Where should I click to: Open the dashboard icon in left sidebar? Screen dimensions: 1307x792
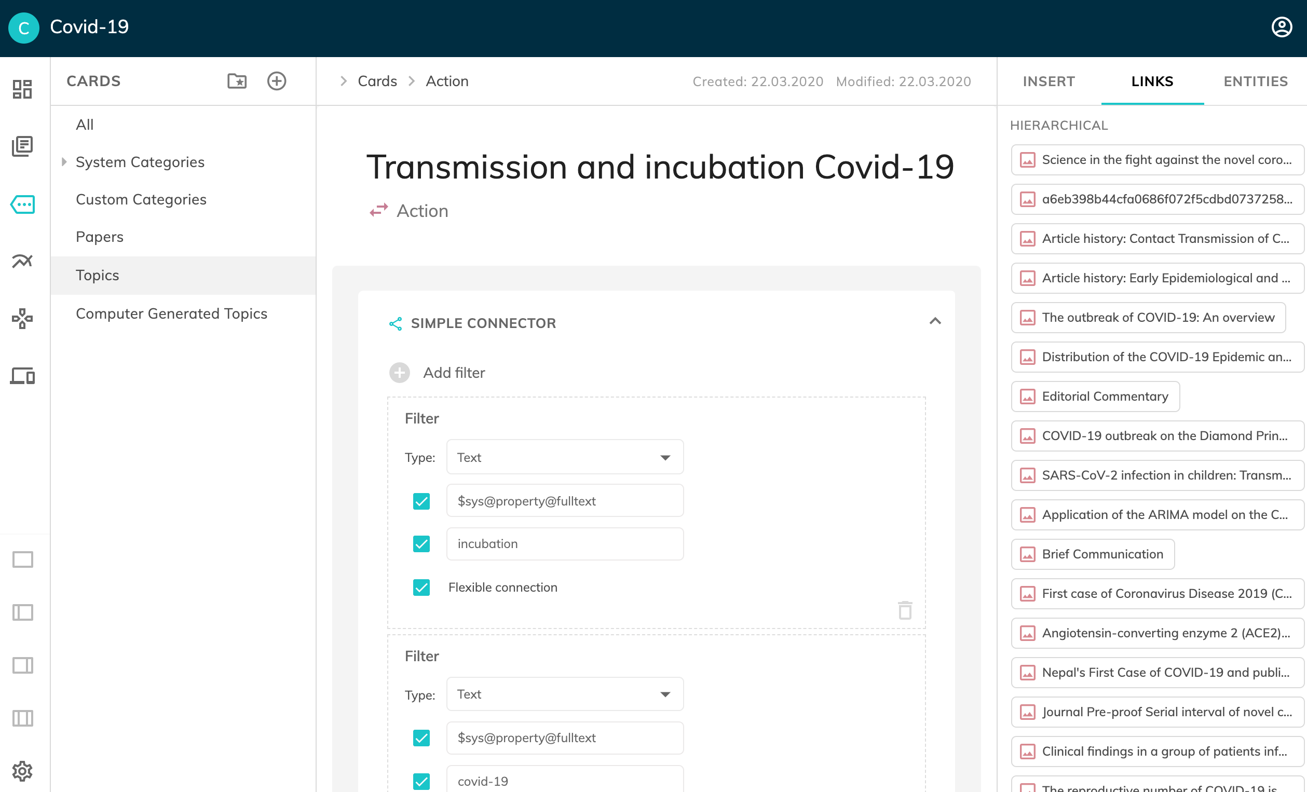pyautogui.click(x=22, y=89)
